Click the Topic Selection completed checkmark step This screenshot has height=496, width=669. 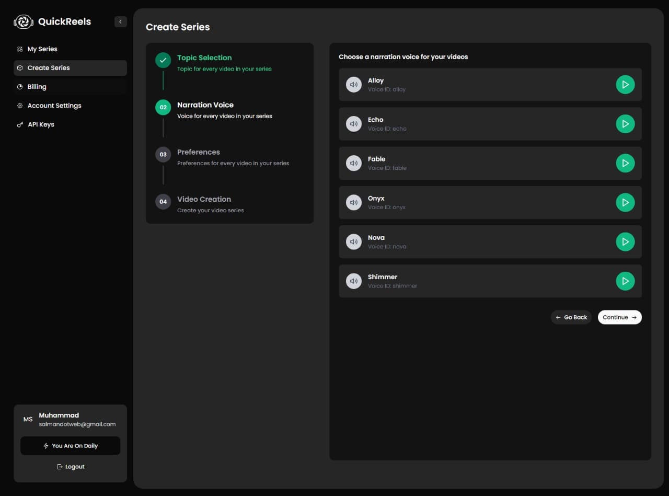tap(163, 60)
